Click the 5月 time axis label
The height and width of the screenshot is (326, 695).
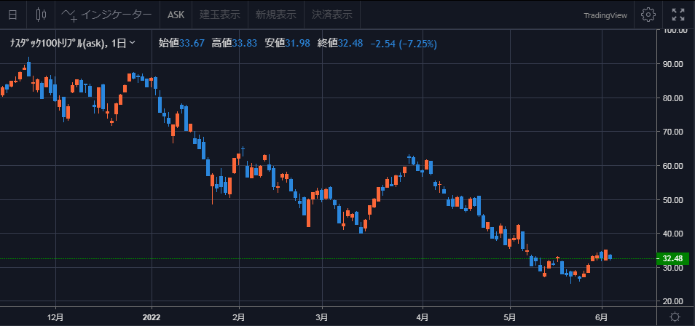click(510, 317)
